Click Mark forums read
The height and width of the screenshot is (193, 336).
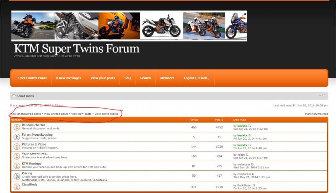317,114
